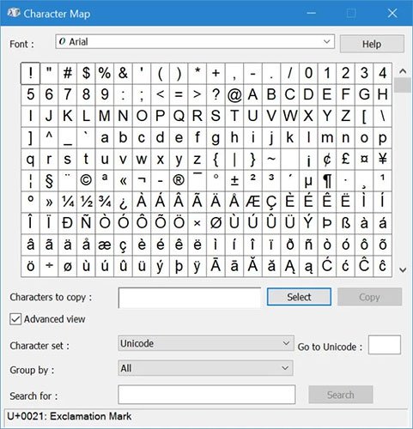Select the copyright symbol © in grid
The image size is (413, 429).
pos(86,181)
